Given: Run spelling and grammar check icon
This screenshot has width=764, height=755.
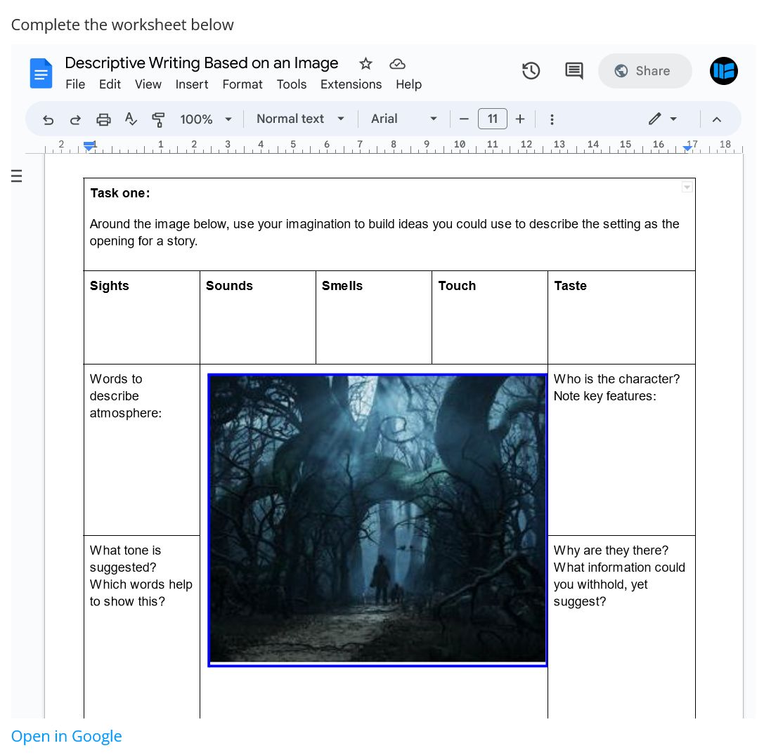Looking at the screenshot, I should coord(131,119).
